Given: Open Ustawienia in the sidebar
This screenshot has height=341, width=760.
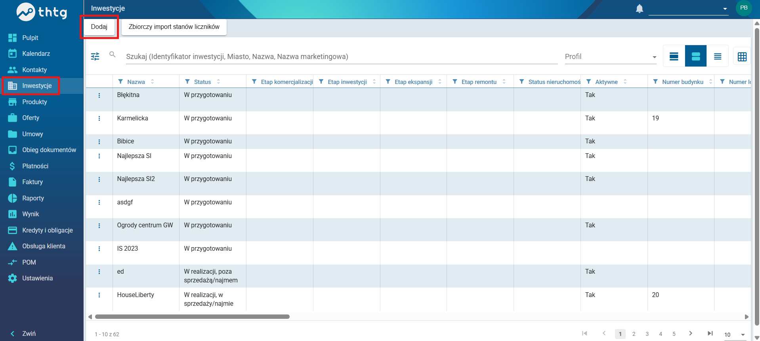Looking at the screenshot, I should [x=42, y=278].
